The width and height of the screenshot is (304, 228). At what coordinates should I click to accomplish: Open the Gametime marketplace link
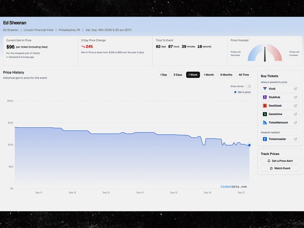[280, 114]
